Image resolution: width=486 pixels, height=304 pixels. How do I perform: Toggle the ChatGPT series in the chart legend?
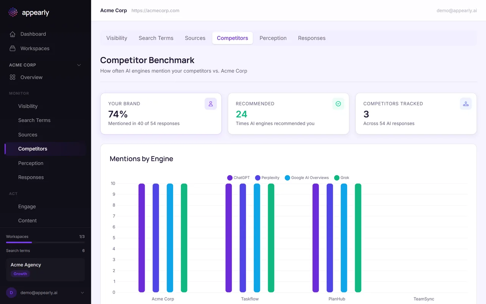[238, 177]
